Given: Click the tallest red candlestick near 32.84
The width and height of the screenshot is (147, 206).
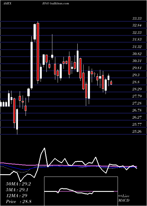Looking at the screenshot, I should (38, 51).
